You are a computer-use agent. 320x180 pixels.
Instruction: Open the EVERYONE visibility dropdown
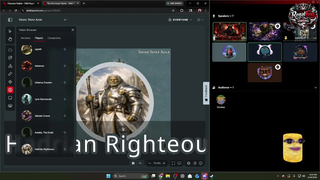click(180, 20)
